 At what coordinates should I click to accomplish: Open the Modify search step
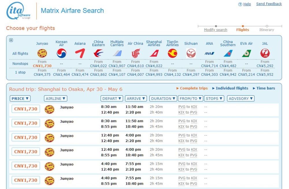(x=216, y=30)
